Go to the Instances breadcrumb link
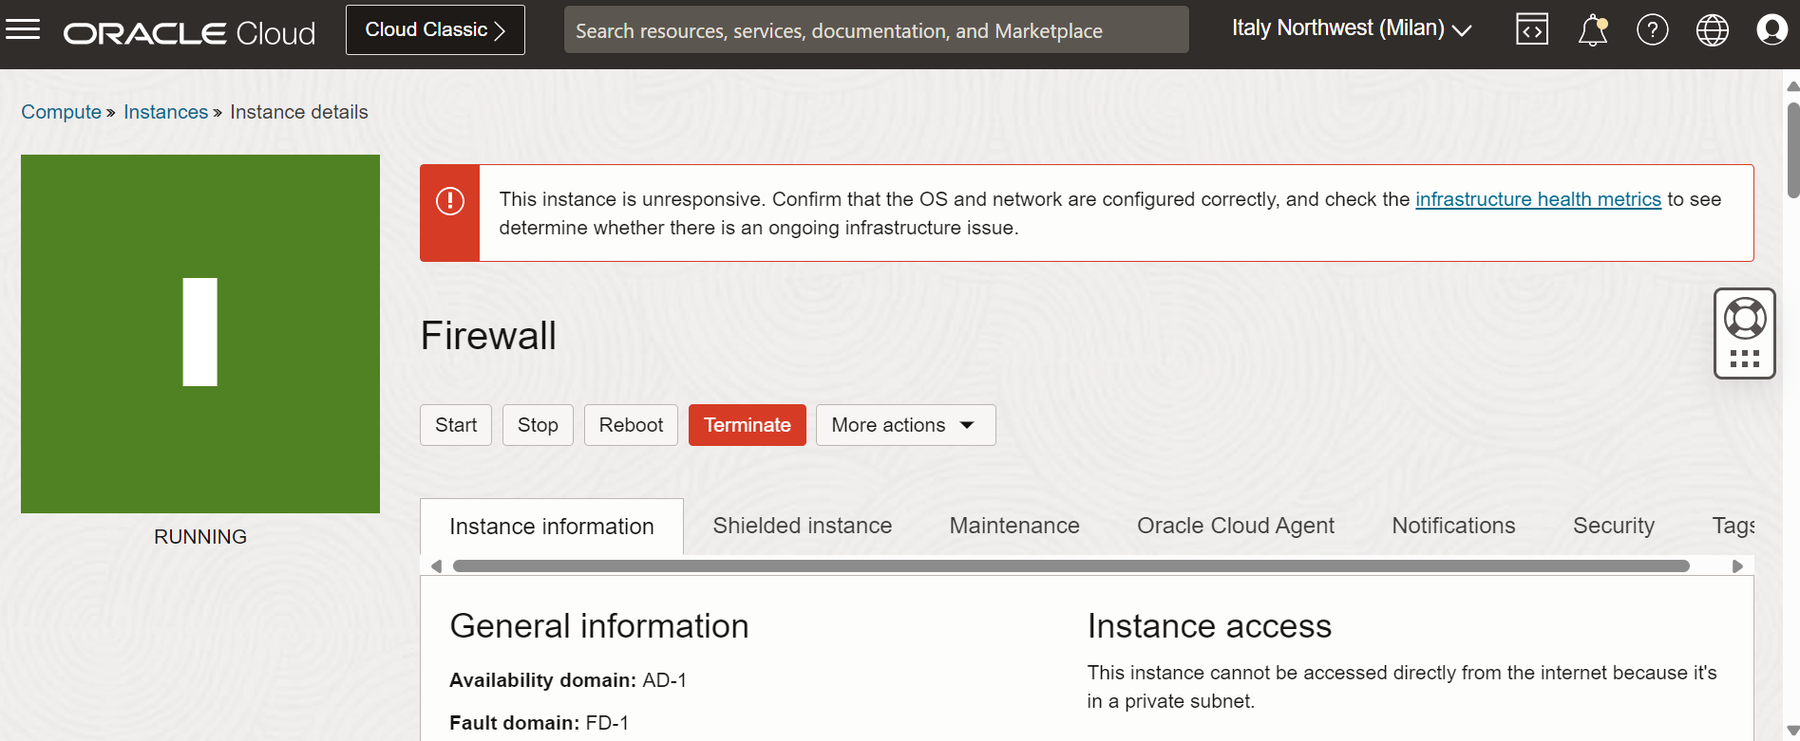Viewport: 1800px width, 741px height. tap(165, 112)
